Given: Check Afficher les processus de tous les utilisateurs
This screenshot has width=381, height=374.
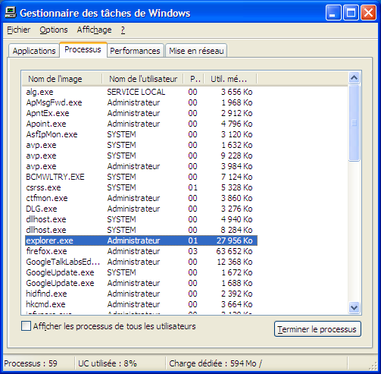Looking at the screenshot, I should [26, 326].
